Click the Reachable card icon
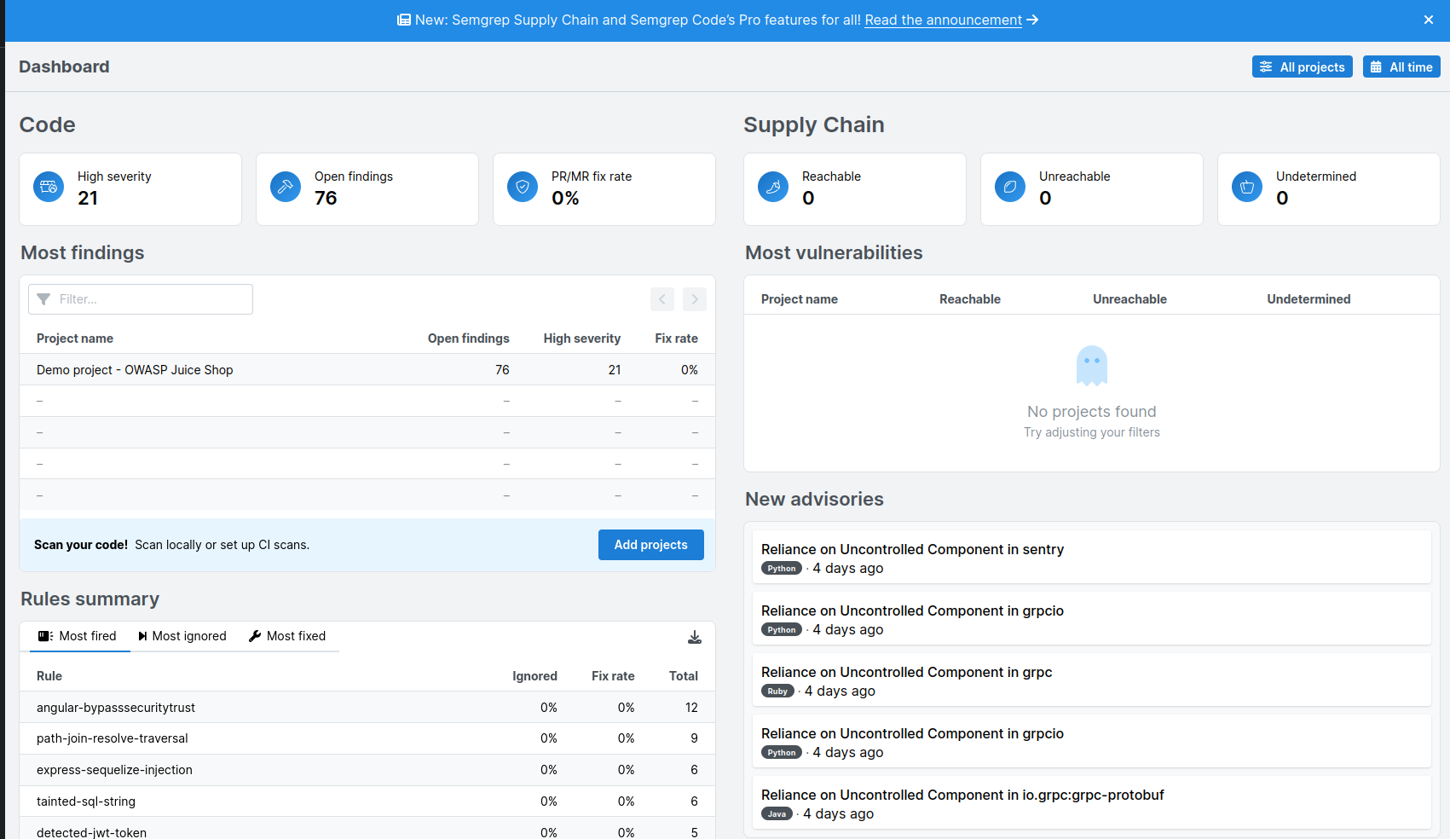 [x=773, y=187]
